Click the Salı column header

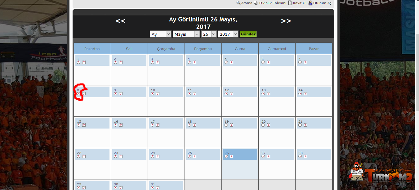129,49
